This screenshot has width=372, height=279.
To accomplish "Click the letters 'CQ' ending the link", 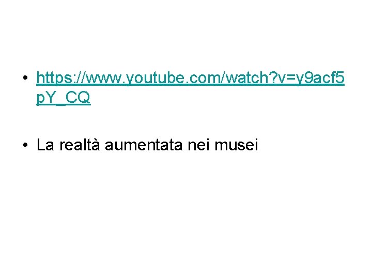I will (78, 98).
